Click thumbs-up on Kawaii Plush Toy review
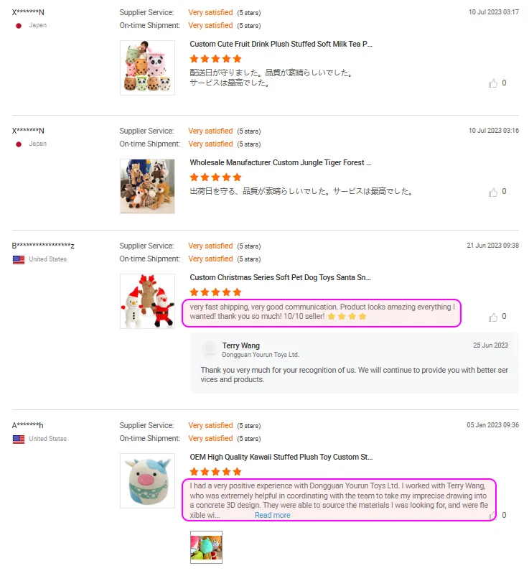529x576 pixels. click(x=492, y=516)
